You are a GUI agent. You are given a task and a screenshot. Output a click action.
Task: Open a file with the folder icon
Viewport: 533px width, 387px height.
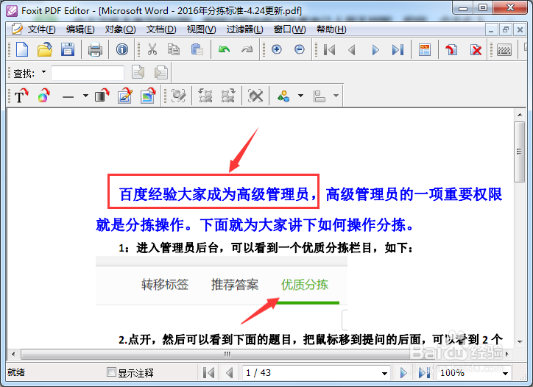(x=45, y=49)
